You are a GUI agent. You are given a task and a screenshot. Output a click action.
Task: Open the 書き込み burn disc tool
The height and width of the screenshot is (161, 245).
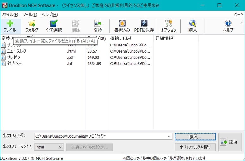click(122, 23)
